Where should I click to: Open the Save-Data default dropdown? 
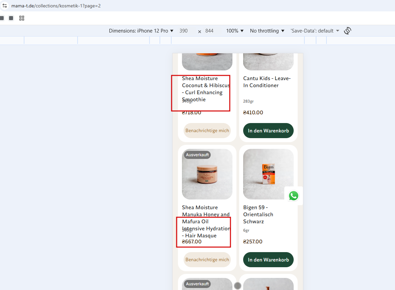pyautogui.click(x=315, y=31)
